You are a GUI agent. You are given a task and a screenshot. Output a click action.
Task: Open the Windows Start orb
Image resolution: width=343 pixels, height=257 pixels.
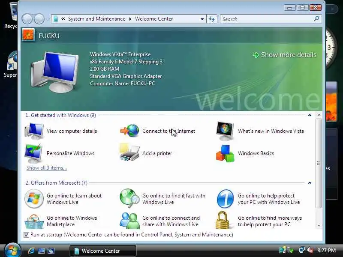[x=12, y=250]
